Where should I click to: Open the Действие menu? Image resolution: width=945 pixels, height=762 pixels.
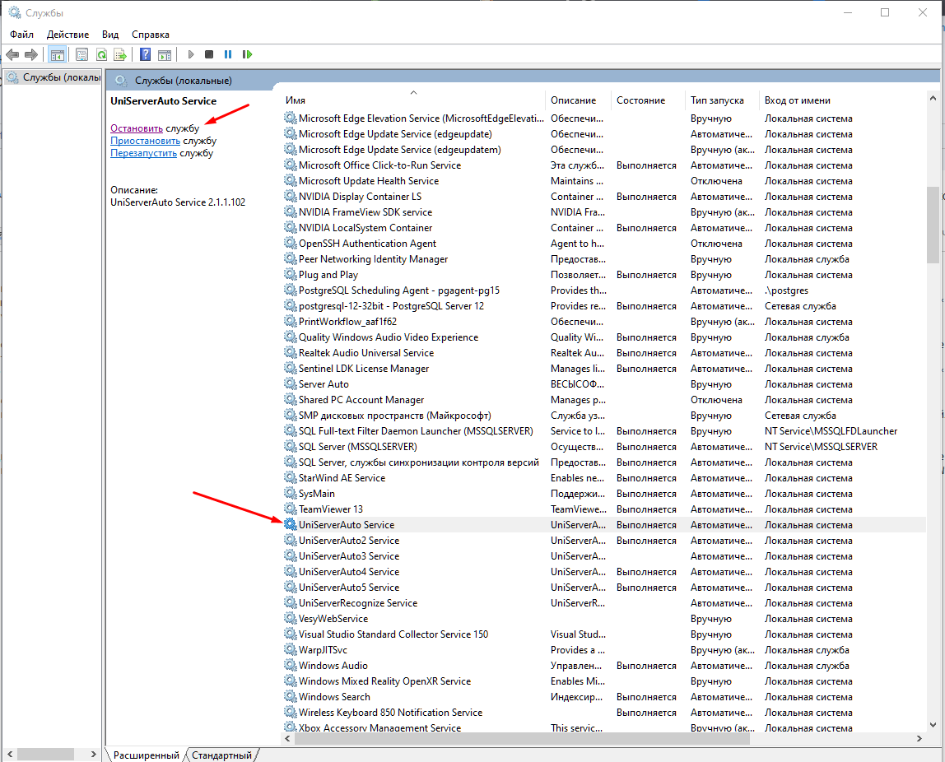pyautogui.click(x=67, y=35)
